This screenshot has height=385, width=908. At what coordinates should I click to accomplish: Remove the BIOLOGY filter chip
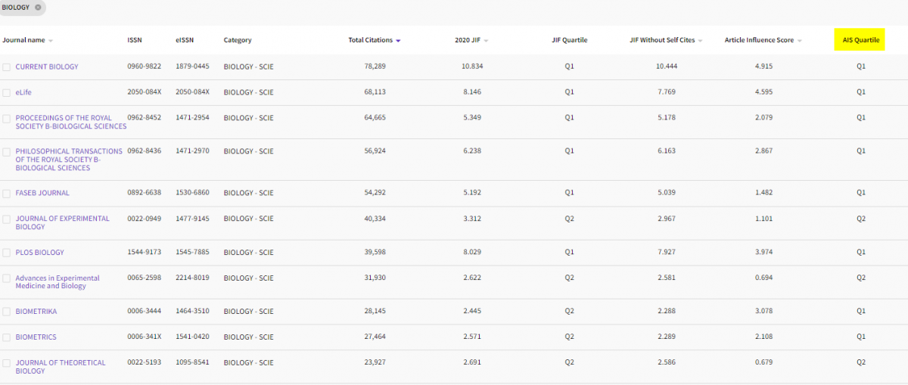pyautogui.click(x=38, y=8)
